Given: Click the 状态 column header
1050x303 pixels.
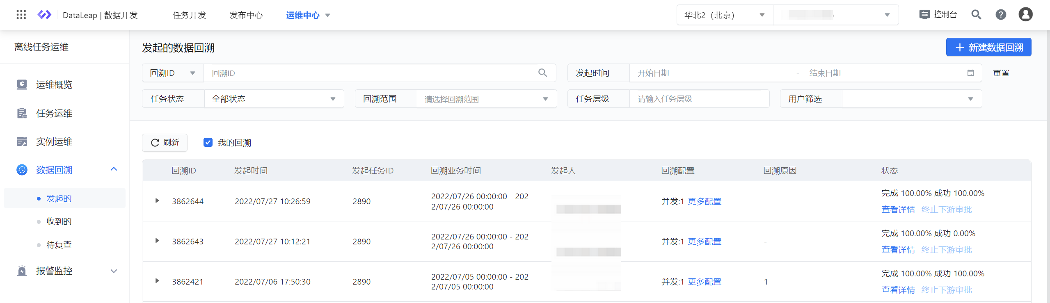Looking at the screenshot, I should click(x=890, y=171).
